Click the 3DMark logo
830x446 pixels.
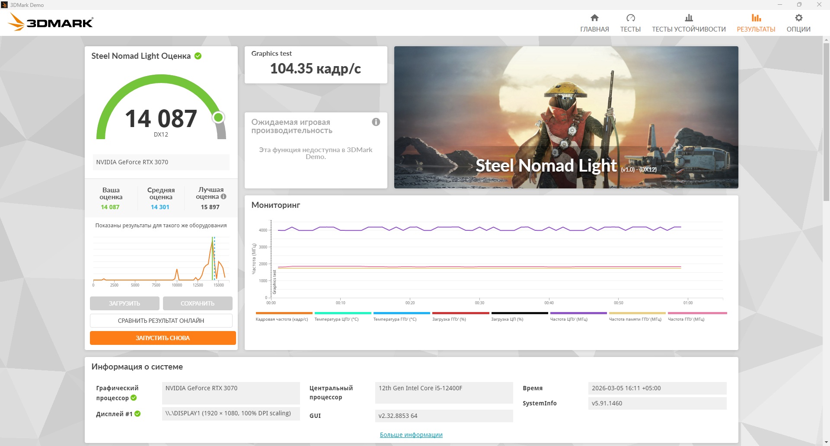tap(51, 22)
